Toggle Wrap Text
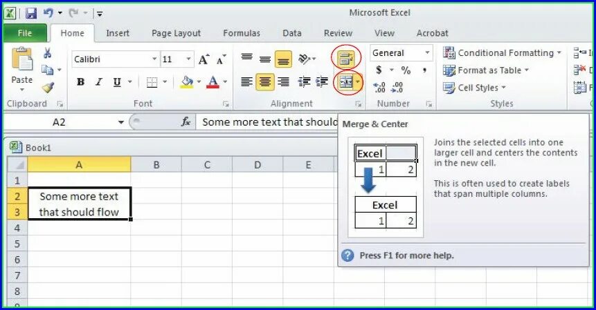The height and width of the screenshot is (310, 596). (x=346, y=59)
